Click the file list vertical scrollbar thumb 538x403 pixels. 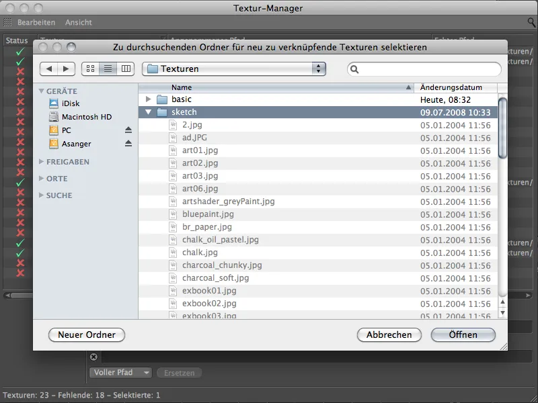pos(502,128)
